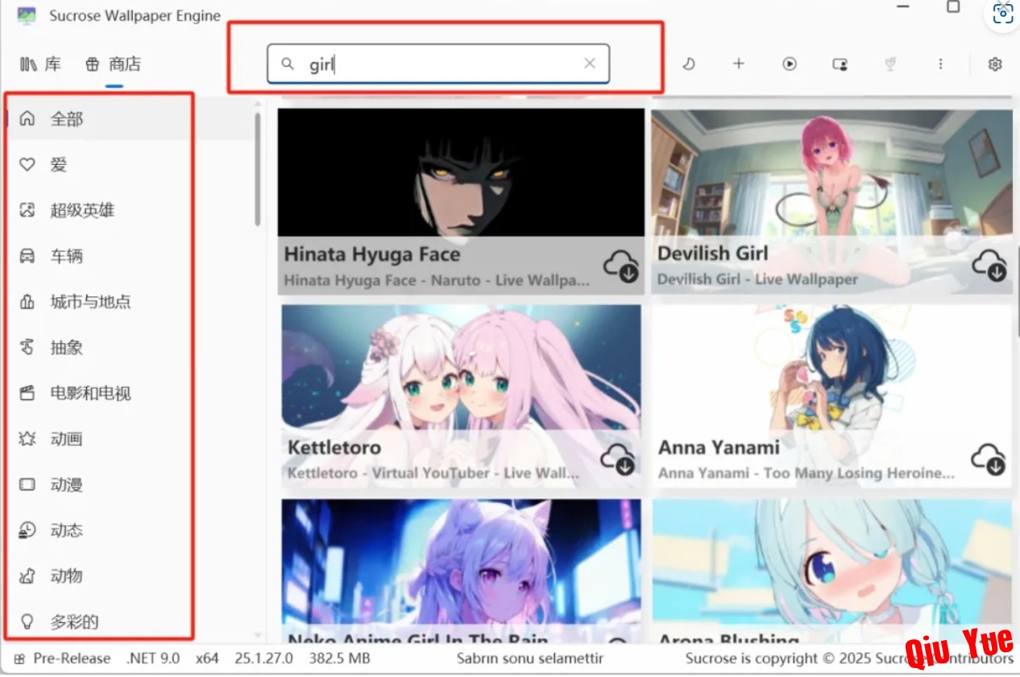This screenshot has width=1020, height=677.
Task: Clear the search text with X
Action: (x=590, y=64)
